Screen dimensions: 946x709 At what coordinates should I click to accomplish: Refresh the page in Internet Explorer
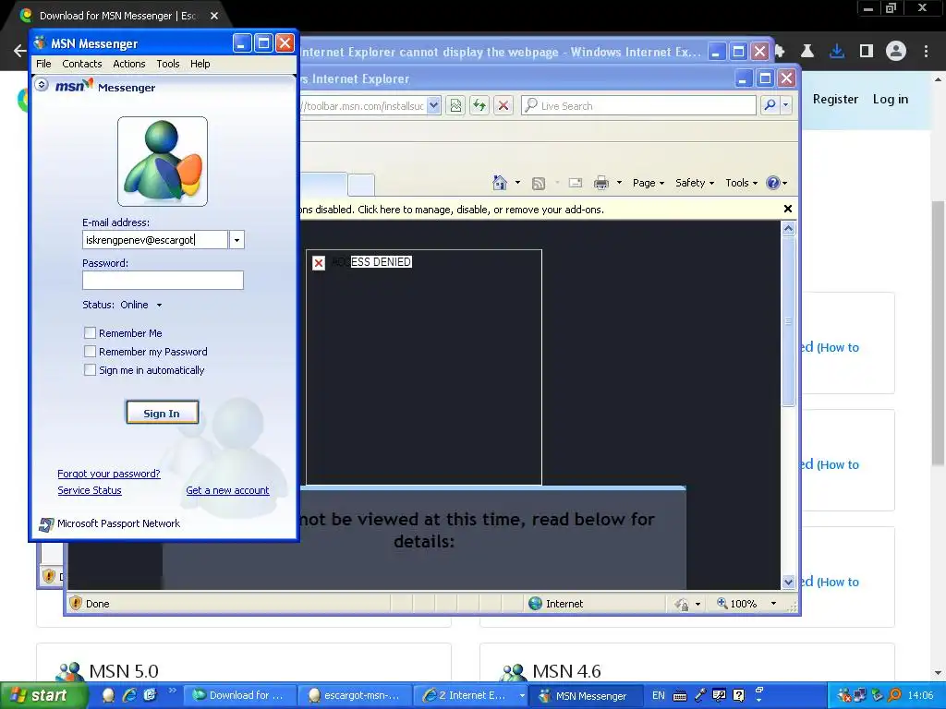point(479,105)
